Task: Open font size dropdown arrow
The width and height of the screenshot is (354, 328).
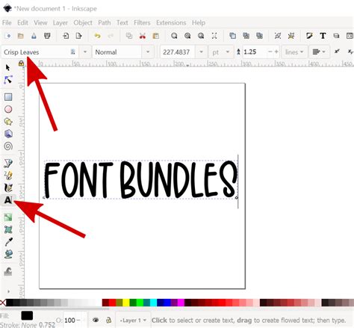Action: [x=201, y=52]
